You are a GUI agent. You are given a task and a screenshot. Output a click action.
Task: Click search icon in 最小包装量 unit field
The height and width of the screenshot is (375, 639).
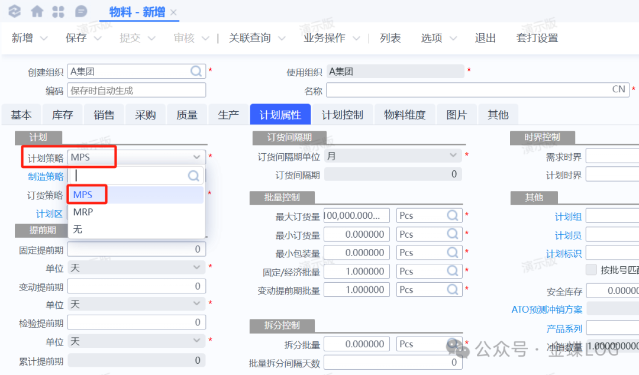(453, 253)
